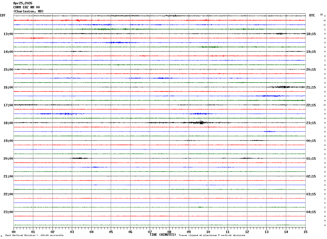Click minute 15 on the time axis
The height and width of the screenshot is (239, 327).
305,232
